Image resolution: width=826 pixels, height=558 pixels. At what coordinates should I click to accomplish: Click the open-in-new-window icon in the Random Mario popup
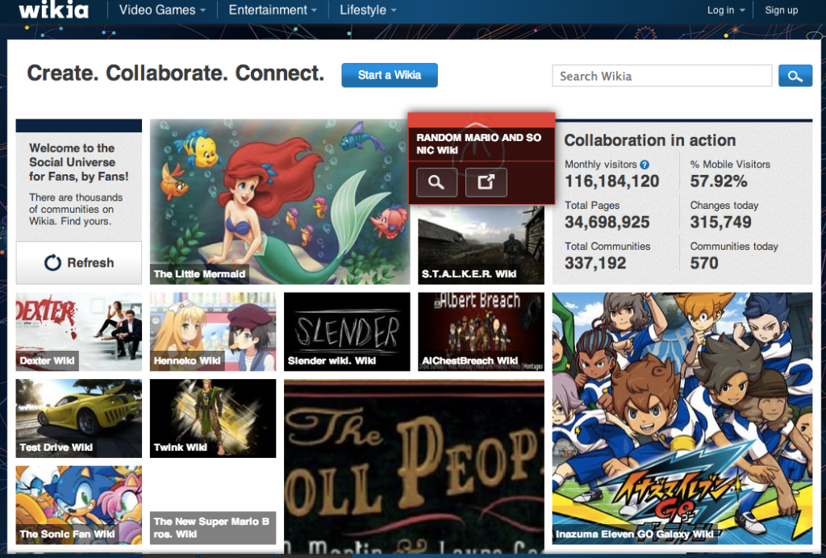(x=486, y=182)
